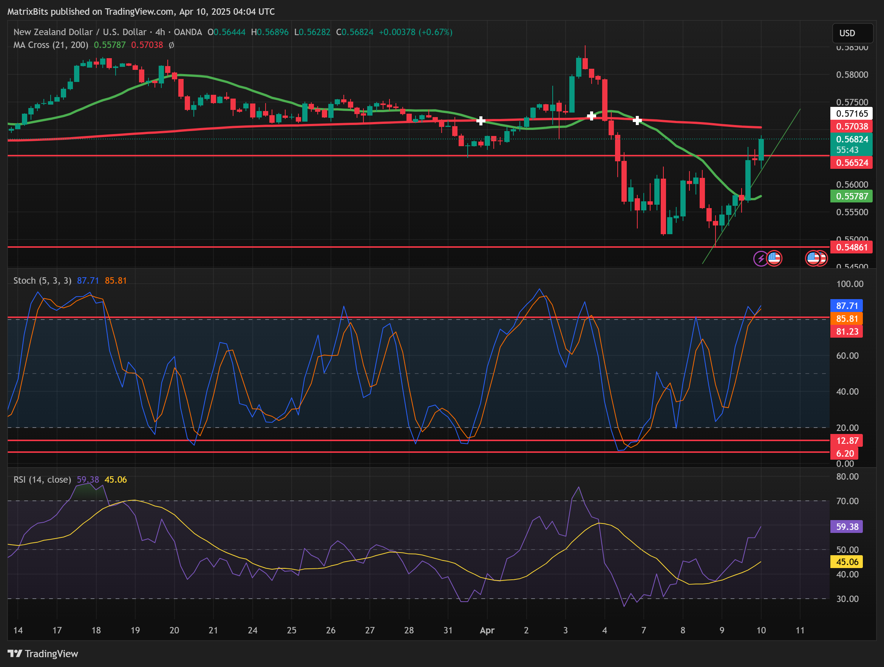
Task: Click the US flag icon beside the lightning icon
Action: [x=774, y=259]
